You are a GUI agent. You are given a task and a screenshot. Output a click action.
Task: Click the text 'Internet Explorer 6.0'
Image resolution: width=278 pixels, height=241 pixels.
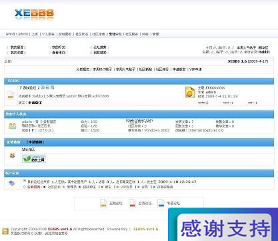coord(206,130)
